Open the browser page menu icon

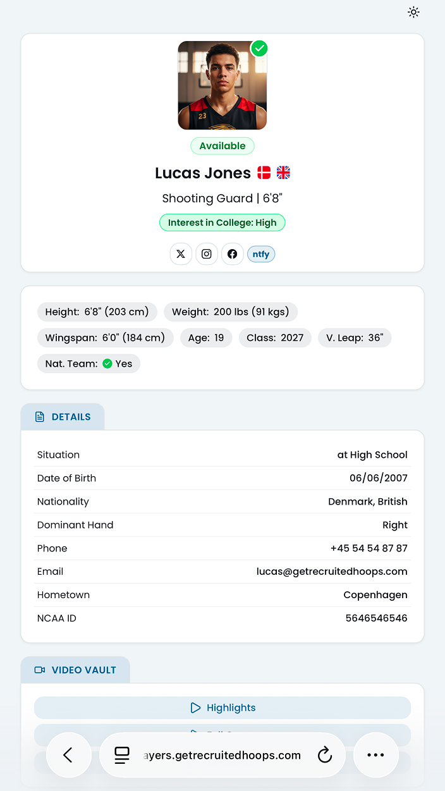(122, 755)
